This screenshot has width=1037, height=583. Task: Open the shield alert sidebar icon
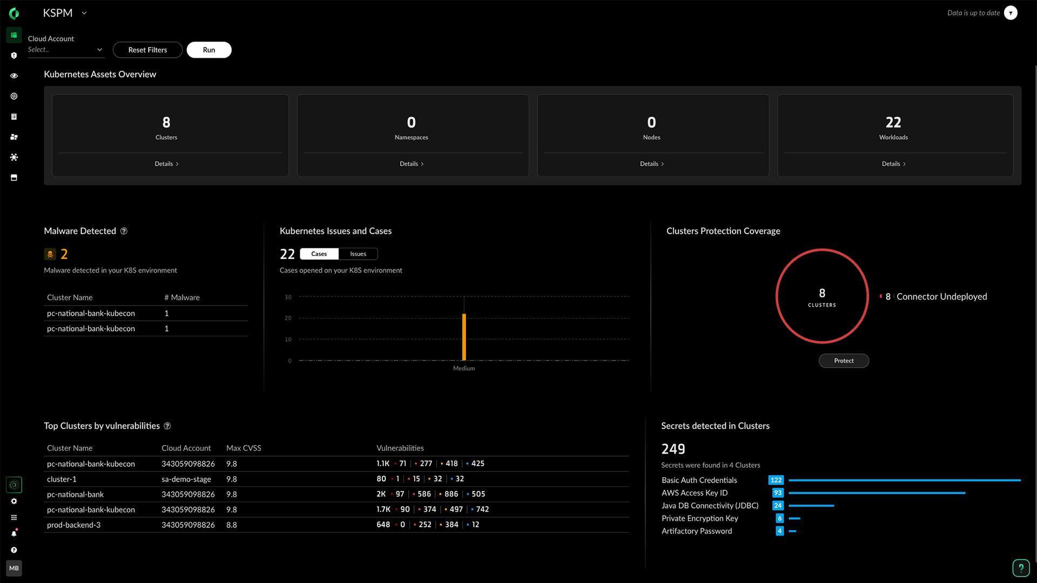tap(14, 56)
